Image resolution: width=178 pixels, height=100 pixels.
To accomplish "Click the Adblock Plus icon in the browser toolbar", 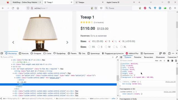I will (x=145, y=8).
